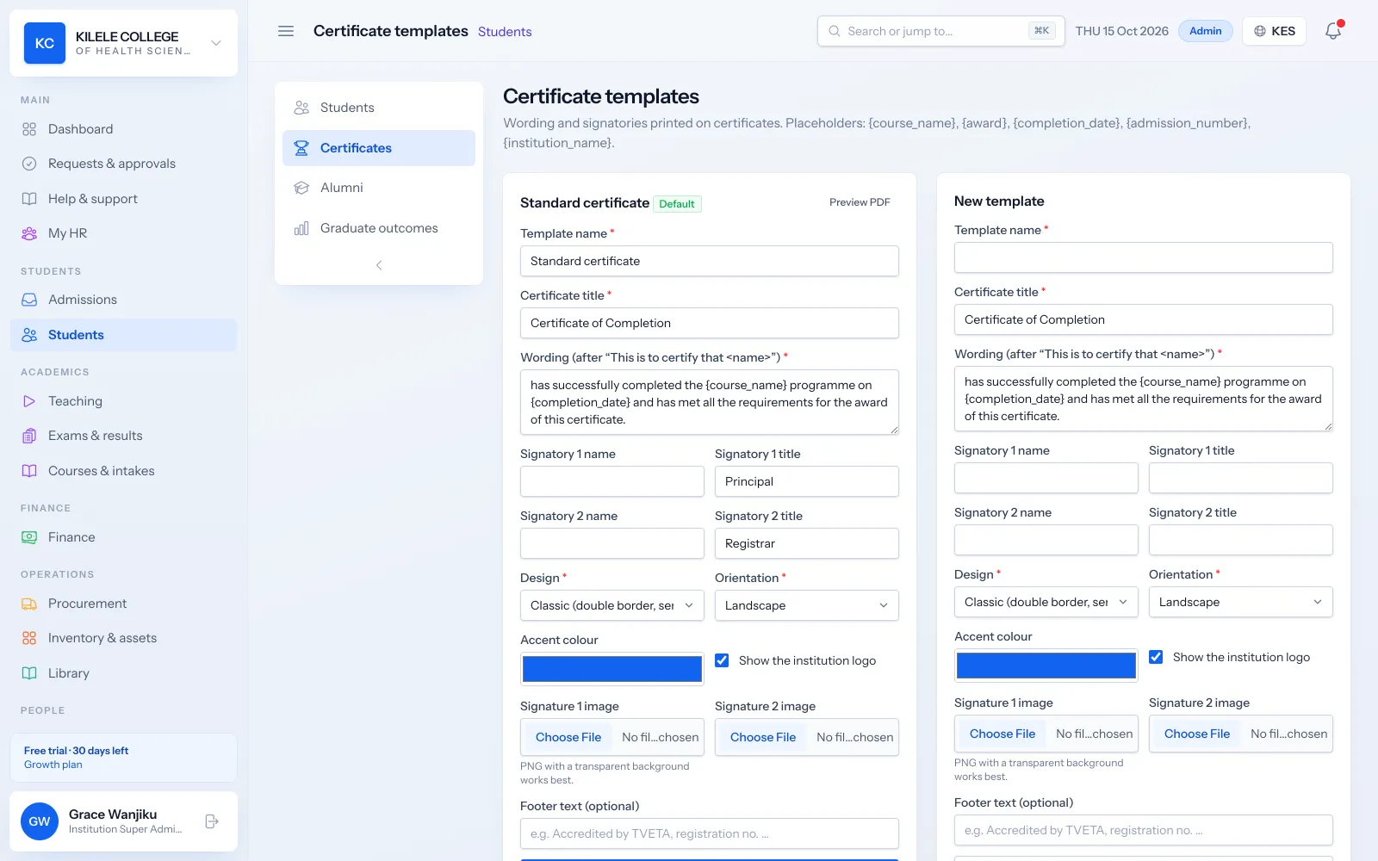Click Standard certificate Signatory 1 name field

click(x=612, y=481)
